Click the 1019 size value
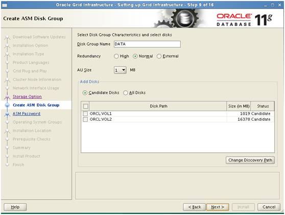The width and height of the screenshot is (285, 215). click(x=245, y=114)
